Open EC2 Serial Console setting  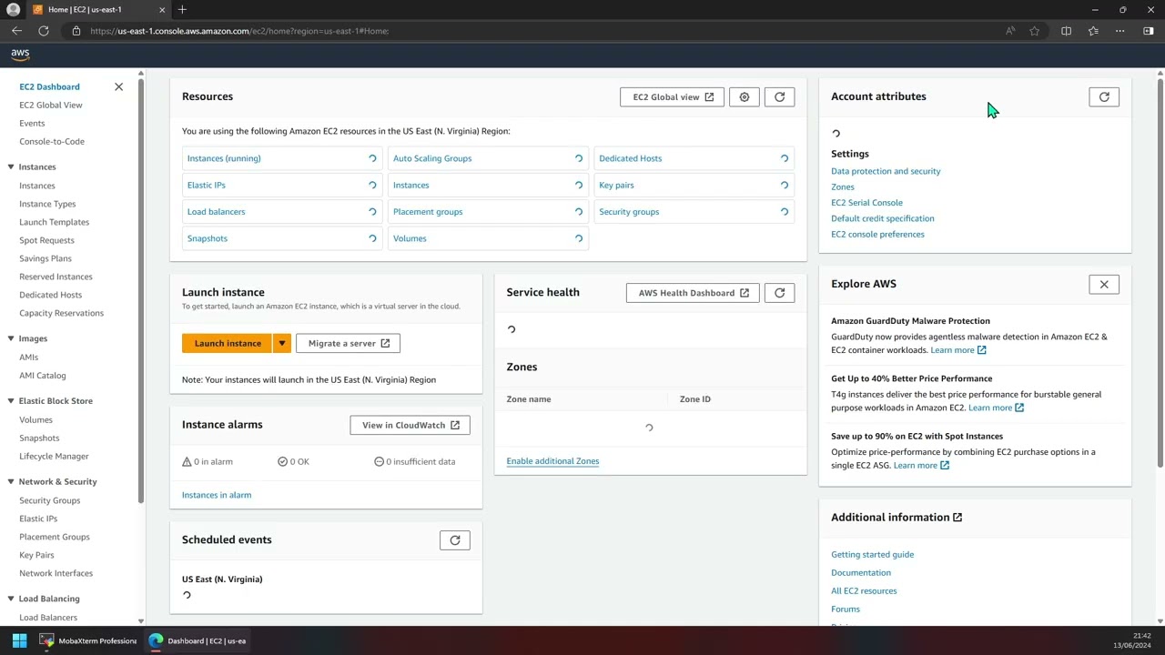click(x=866, y=203)
